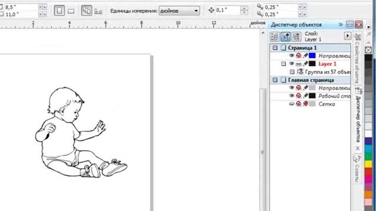
Task: Click duplicate distance Y stepper
Action: 302,14
